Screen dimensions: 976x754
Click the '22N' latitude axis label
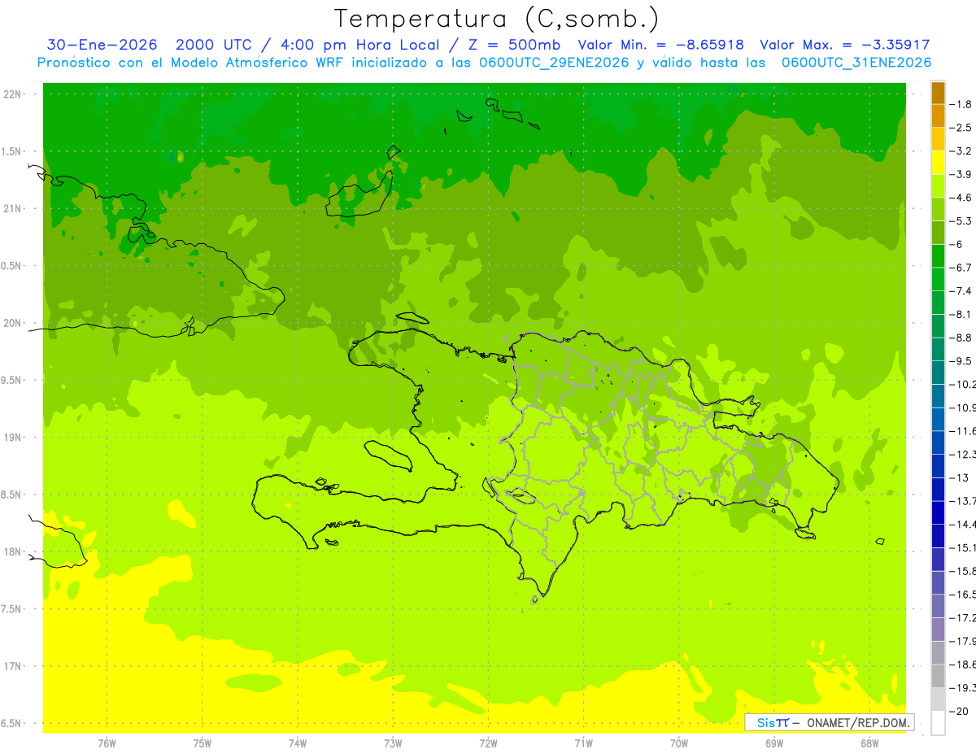coord(11,94)
